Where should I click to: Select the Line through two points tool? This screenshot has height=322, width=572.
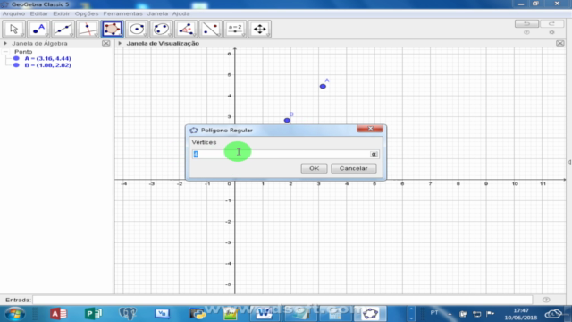click(63, 29)
